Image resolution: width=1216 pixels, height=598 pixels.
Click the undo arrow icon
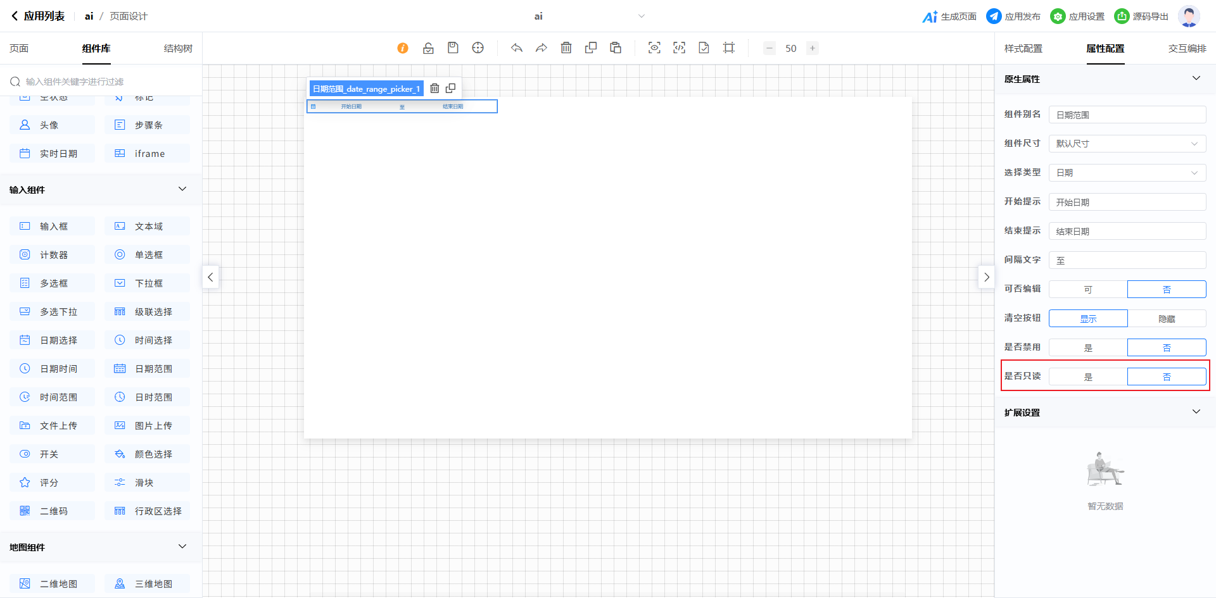(517, 48)
